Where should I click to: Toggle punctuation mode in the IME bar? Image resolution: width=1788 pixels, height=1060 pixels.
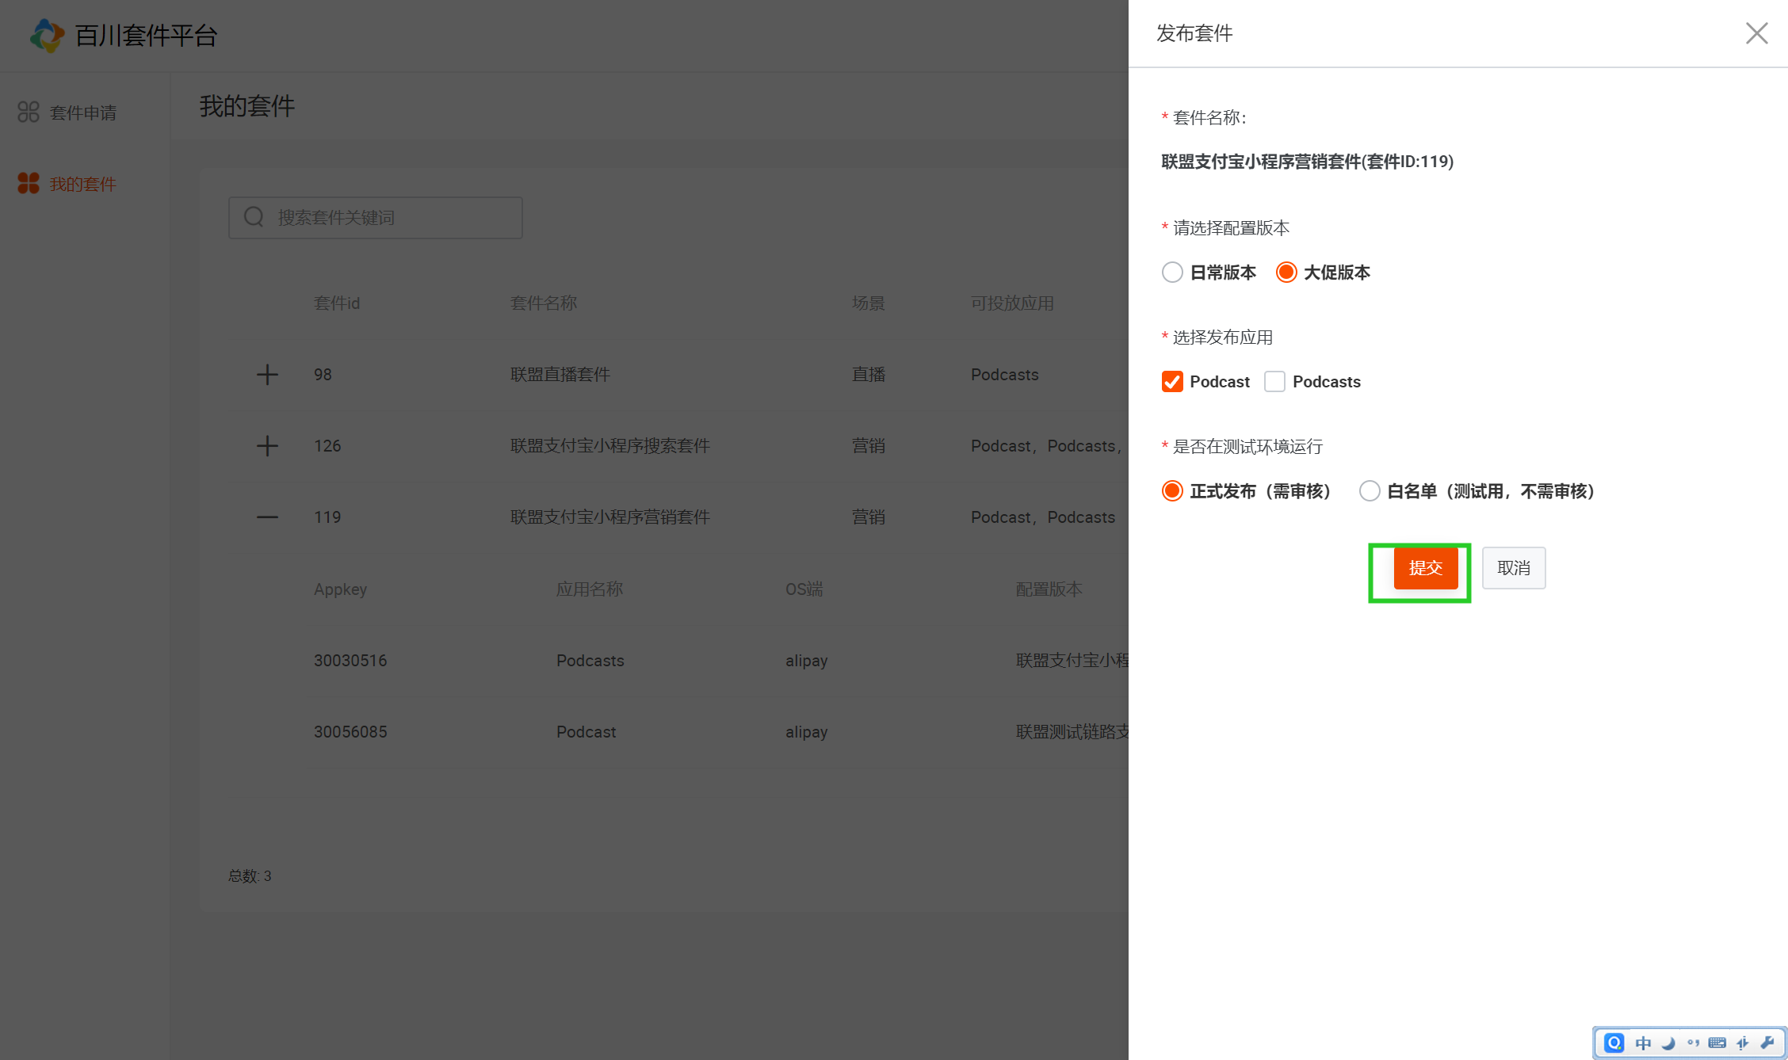click(x=1693, y=1043)
